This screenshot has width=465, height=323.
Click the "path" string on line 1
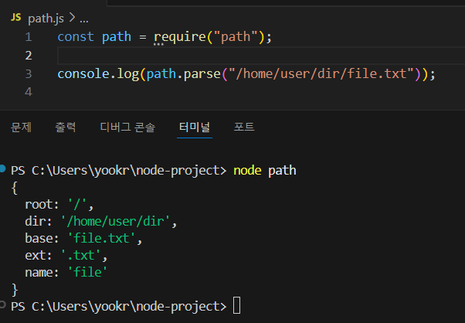(x=236, y=37)
